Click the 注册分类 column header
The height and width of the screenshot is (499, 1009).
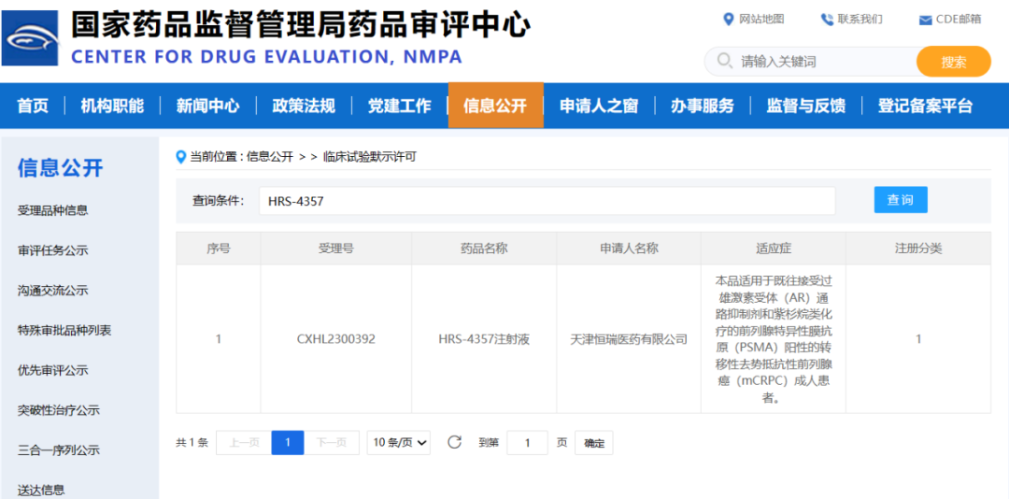coord(918,249)
